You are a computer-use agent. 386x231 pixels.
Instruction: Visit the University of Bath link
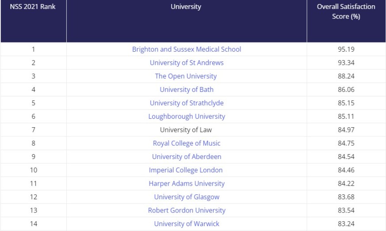[x=187, y=90]
